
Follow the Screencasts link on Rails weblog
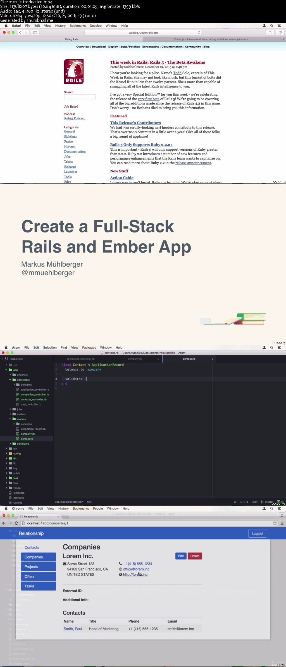(x=151, y=47)
